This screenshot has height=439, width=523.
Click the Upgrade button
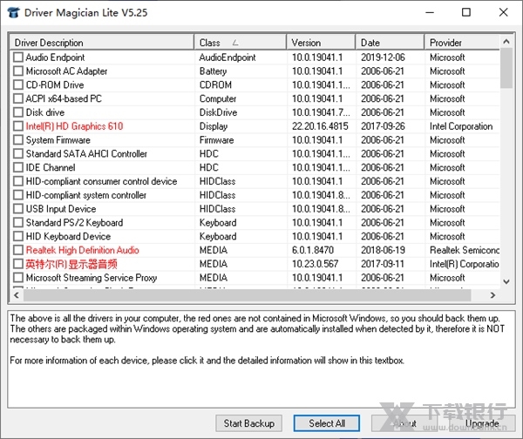point(482,423)
